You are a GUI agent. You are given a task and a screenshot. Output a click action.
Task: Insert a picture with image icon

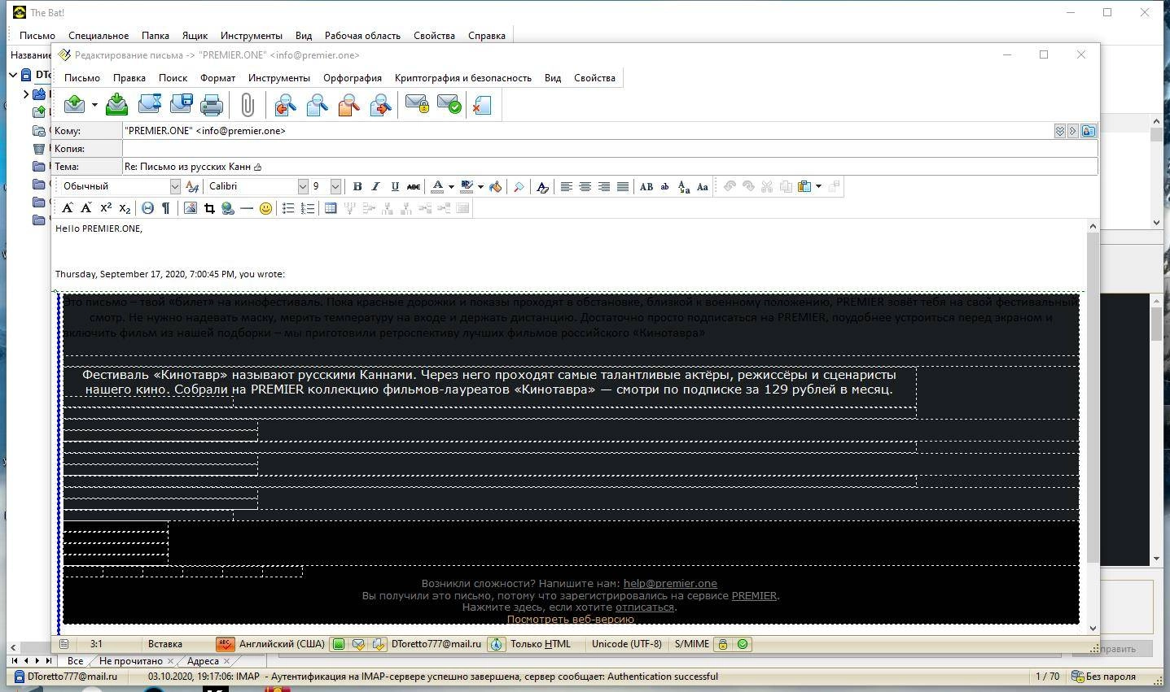coord(190,208)
